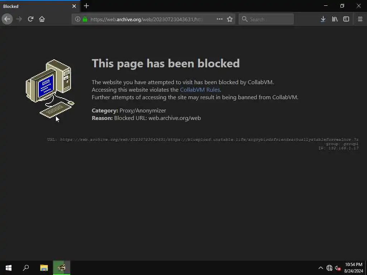367x275 pixels.
Task: Open the browser home page
Action: coord(42,19)
